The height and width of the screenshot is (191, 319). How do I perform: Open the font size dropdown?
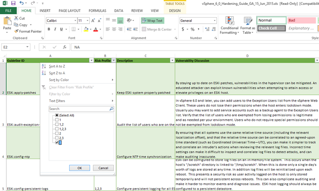tap(88, 21)
